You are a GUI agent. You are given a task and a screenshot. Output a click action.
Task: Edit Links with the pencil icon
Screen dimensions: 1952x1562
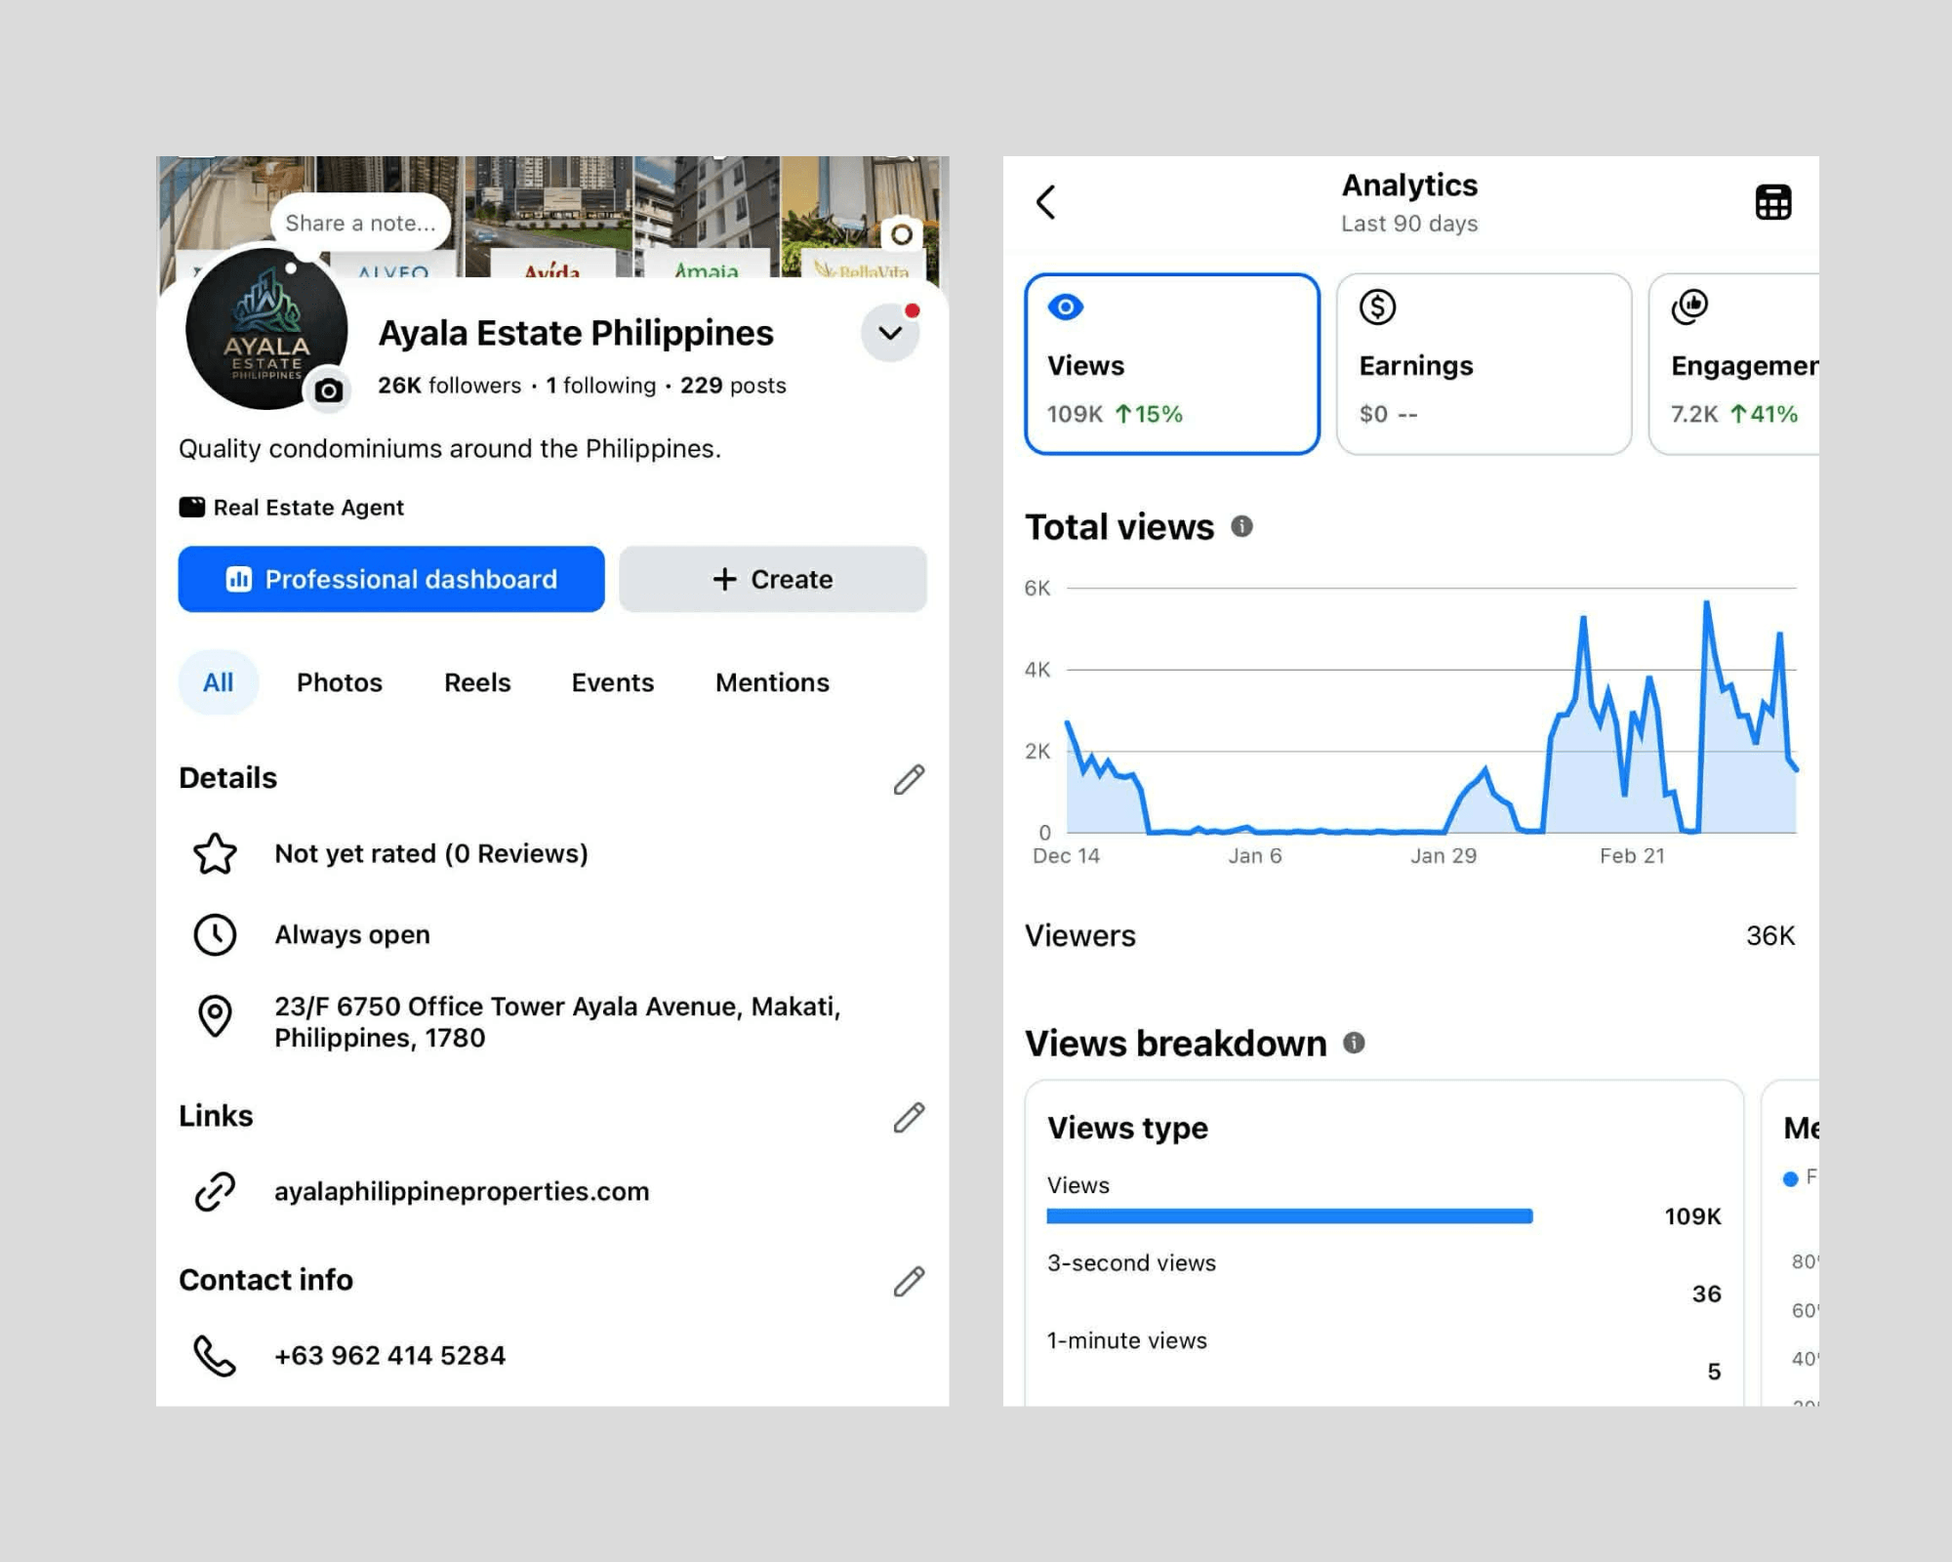pyautogui.click(x=909, y=1117)
